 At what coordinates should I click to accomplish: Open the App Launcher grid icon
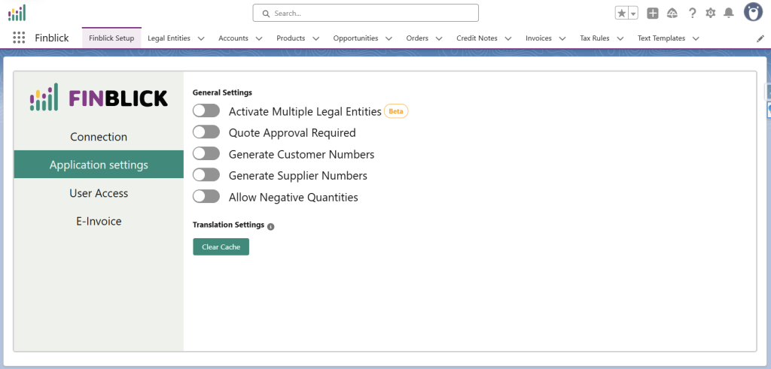pyautogui.click(x=19, y=38)
